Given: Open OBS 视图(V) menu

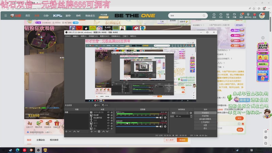Looking at the screenshot, I should 83,36.
